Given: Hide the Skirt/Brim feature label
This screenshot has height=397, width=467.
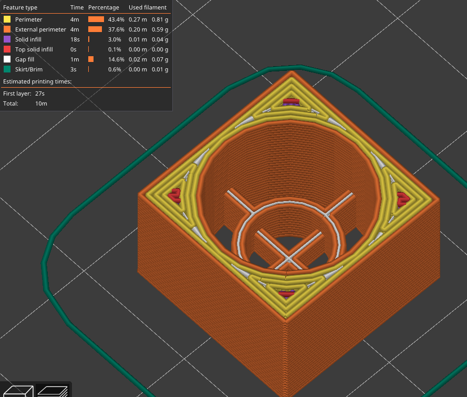Looking at the screenshot, I should pyautogui.click(x=29, y=69).
